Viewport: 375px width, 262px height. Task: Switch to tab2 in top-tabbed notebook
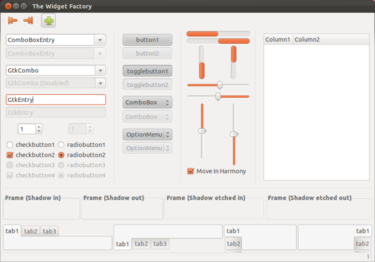point(30,231)
